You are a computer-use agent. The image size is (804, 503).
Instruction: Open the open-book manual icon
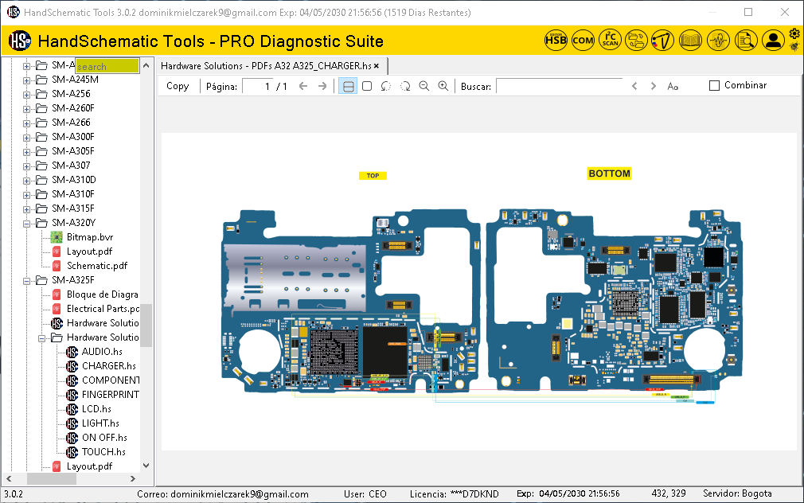(690, 40)
